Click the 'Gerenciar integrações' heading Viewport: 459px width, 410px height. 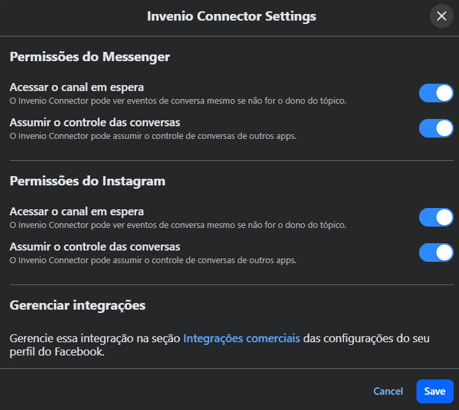[x=78, y=306]
